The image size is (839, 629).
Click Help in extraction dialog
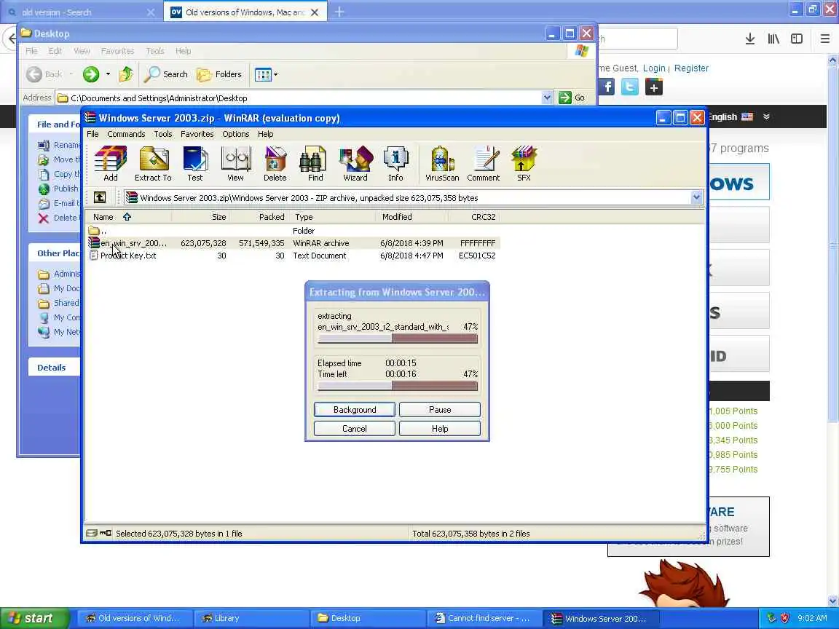coord(440,428)
